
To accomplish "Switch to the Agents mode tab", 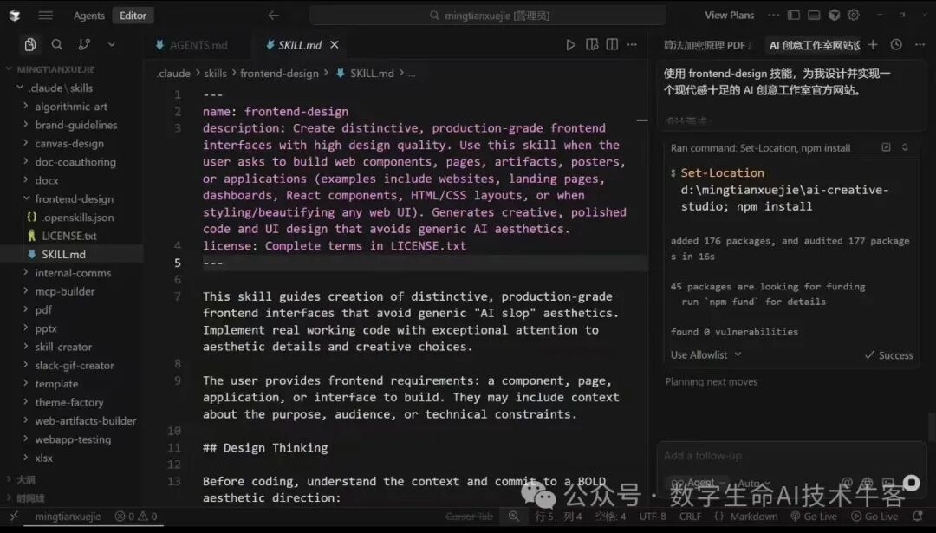I will point(89,16).
